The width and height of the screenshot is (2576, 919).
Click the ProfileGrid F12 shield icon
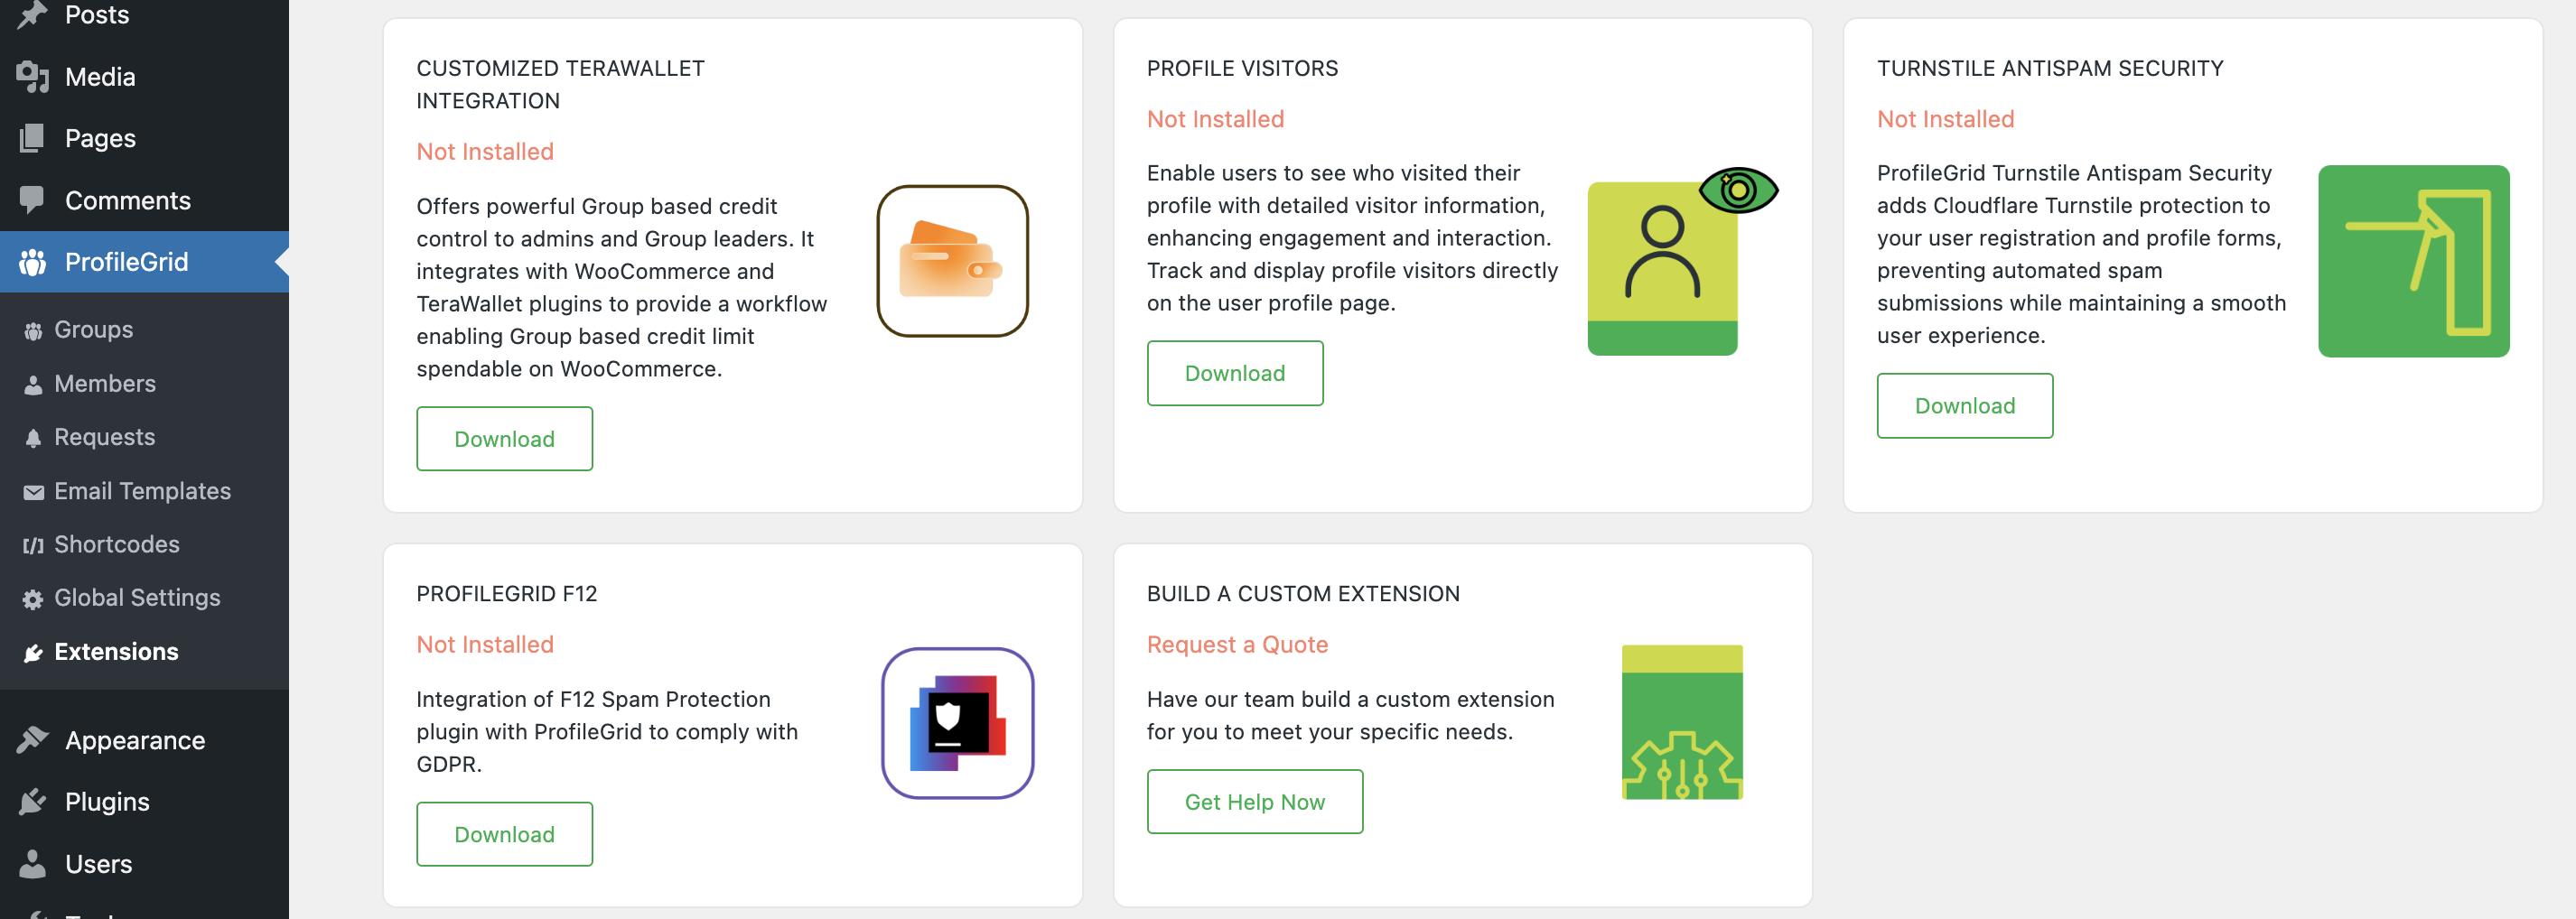click(957, 723)
